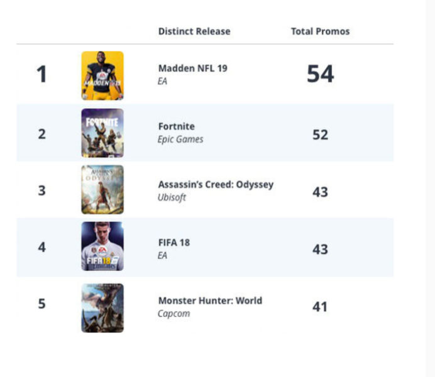Open the Monster Hunter World cover image
The image size is (435, 377).
(102, 308)
